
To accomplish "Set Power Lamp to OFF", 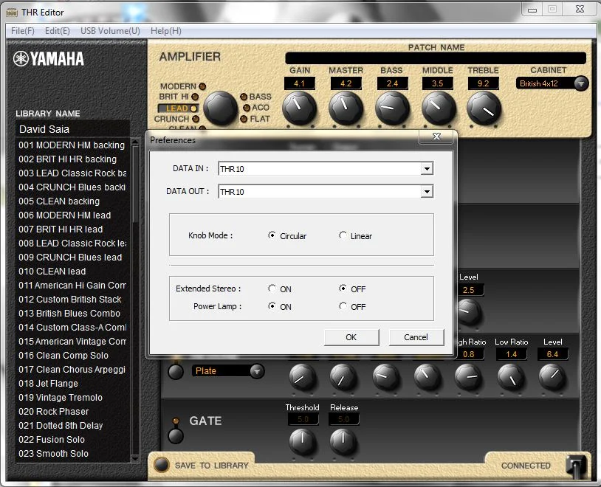I will (x=343, y=306).
